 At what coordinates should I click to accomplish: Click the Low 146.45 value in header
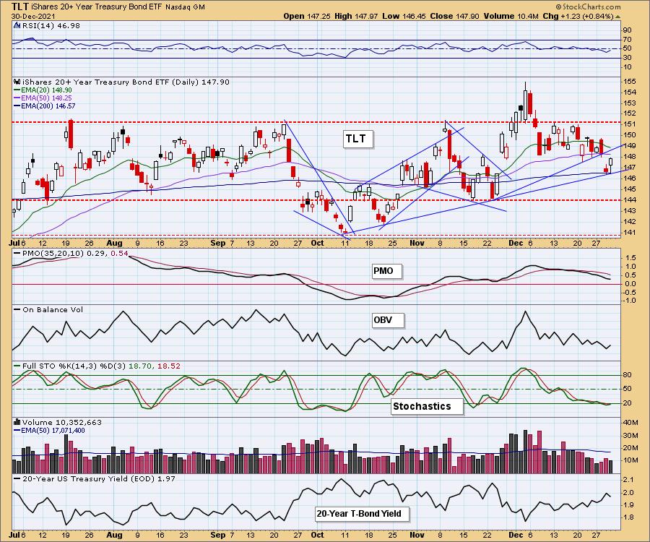point(404,16)
